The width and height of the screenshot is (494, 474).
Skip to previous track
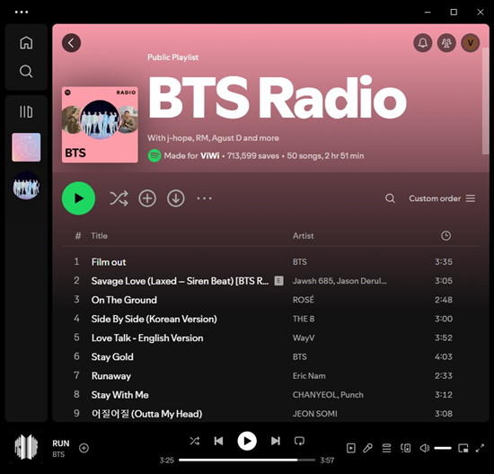tap(218, 441)
